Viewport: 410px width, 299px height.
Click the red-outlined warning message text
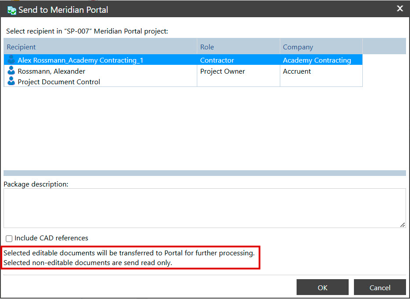point(130,258)
